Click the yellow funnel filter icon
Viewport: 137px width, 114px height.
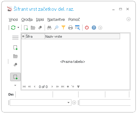[x=63, y=28]
